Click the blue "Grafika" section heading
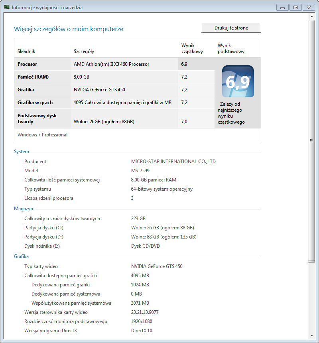Image resolution: width=319 pixels, height=343 pixels. 22,256
